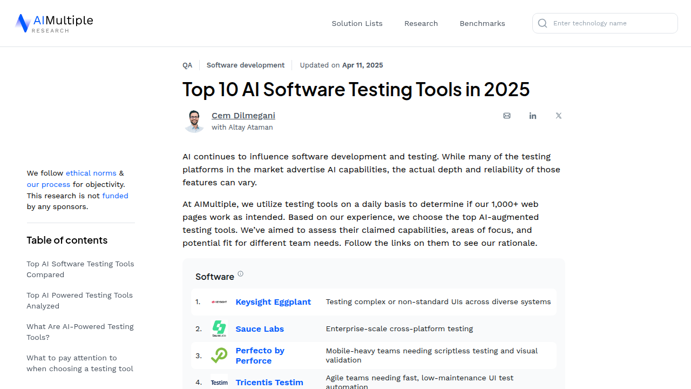Open the Benchmarks menu
Image resolution: width=691 pixels, height=389 pixels.
coord(482,23)
